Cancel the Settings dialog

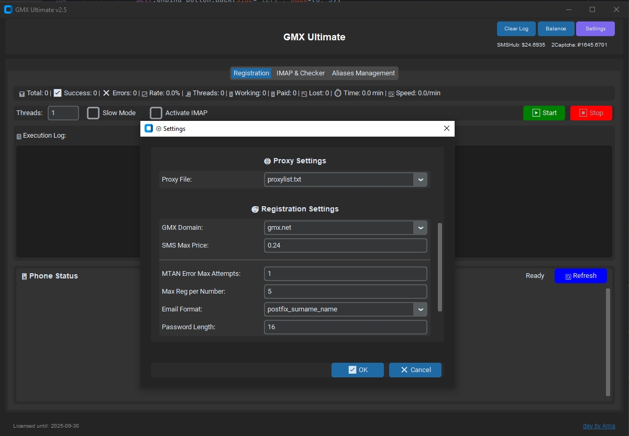(415, 370)
